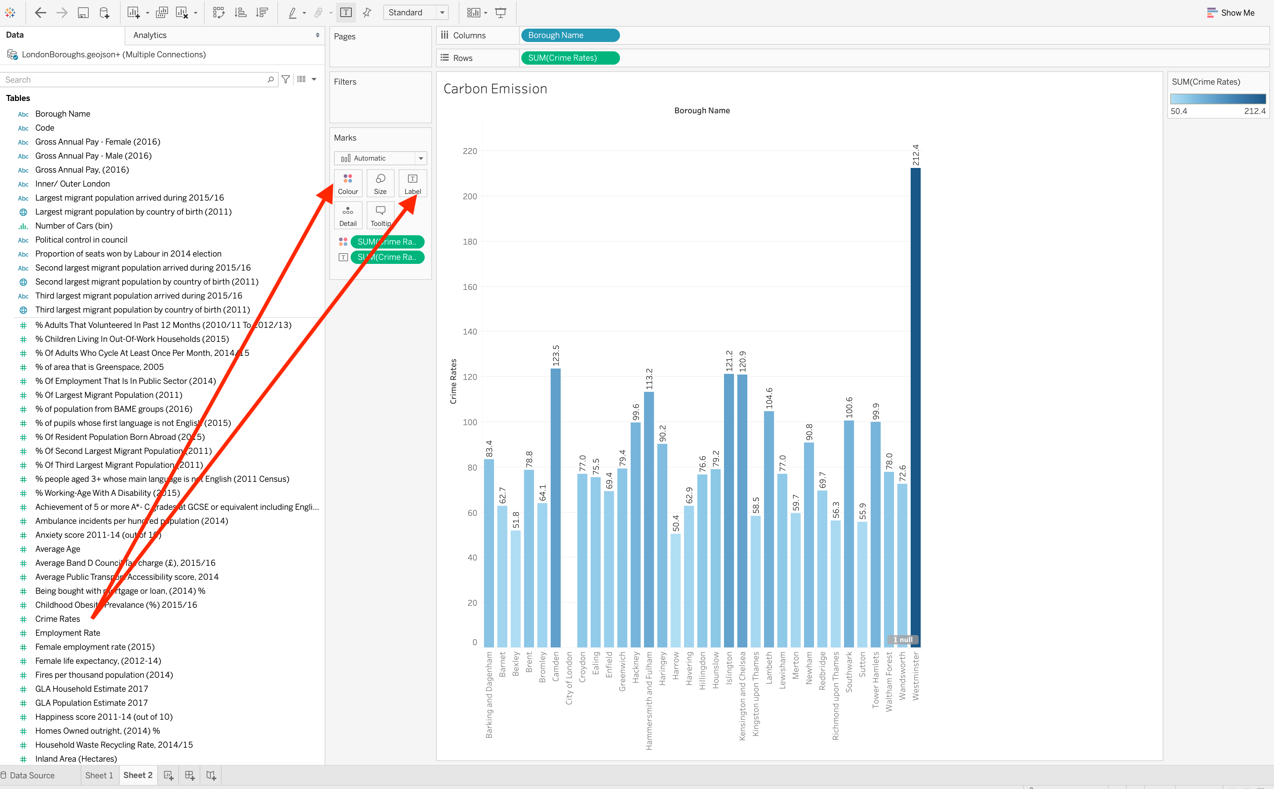
Task: Click the Fix Axes pin icon
Action: [x=367, y=13]
